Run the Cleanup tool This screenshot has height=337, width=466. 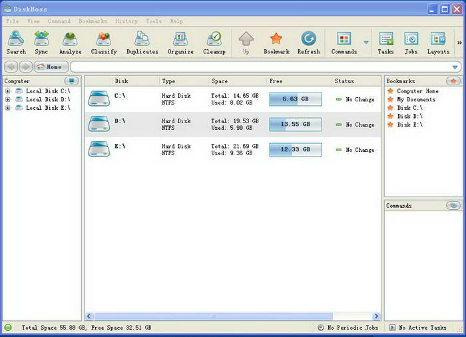click(214, 43)
